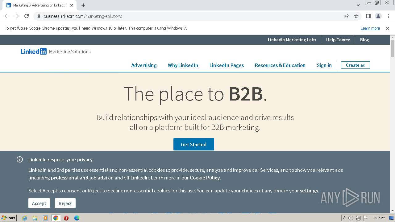Launch Microsoft Edge from the taskbar

77,218
